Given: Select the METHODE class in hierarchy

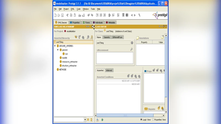Looking at the screenshot, I should [62, 70].
